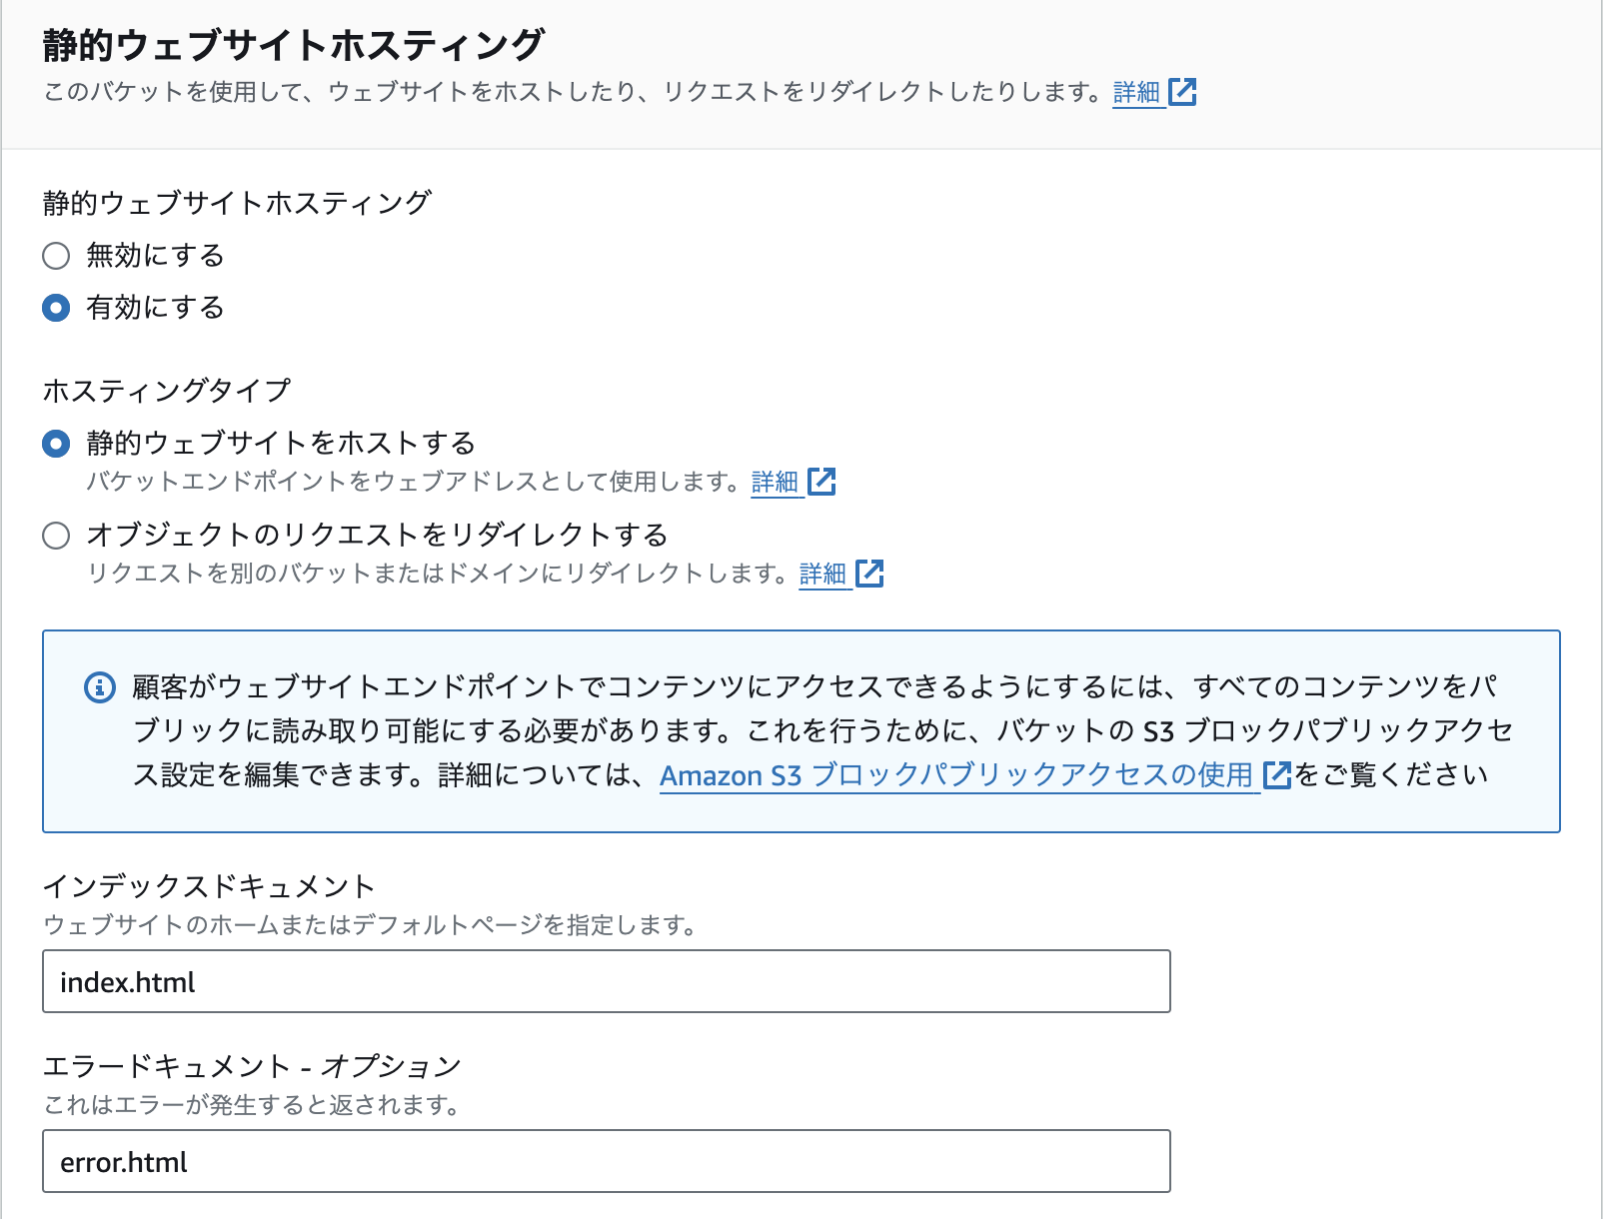The height and width of the screenshot is (1219, 1603).
Task: Select the 有効にする radio button
Action: pos(54,309)
